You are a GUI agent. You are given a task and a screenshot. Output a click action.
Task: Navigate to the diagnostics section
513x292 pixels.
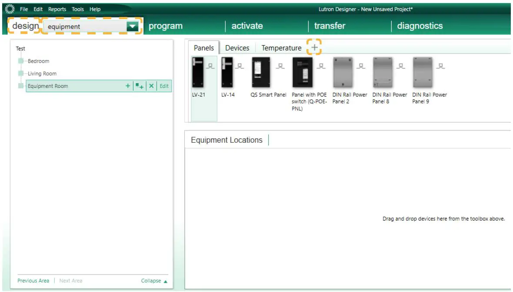pos(420,26)
